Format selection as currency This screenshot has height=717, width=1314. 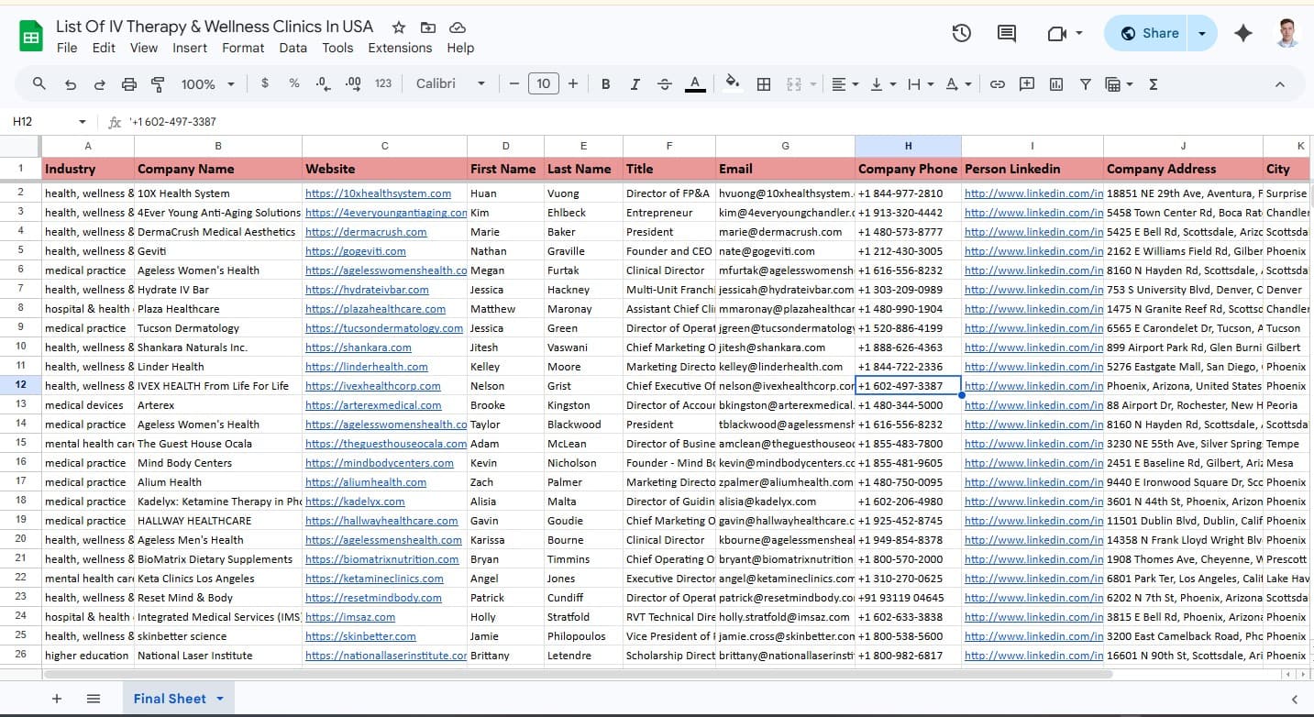pos(265,83)
